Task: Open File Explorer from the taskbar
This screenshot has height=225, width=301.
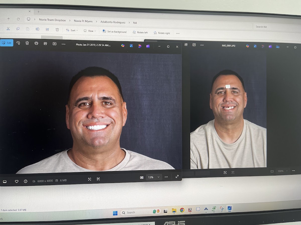Action: coord(174,210)
